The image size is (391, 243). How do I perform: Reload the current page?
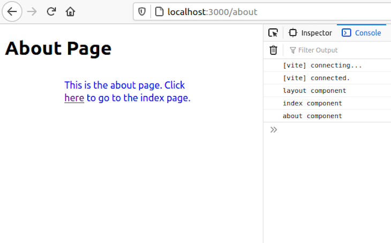51,12
